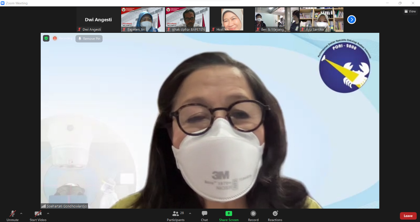Select Ayu Santika video thumbnail
Screen dimensions: 420x222
click(x=322, y=20)
